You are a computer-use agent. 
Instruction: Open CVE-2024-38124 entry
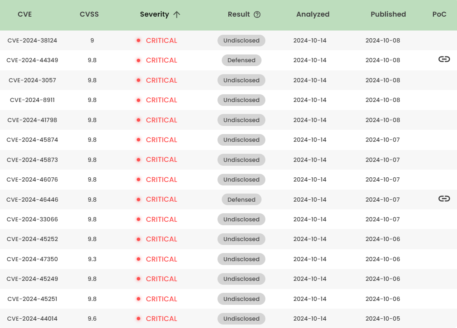(x=32, y=41)
